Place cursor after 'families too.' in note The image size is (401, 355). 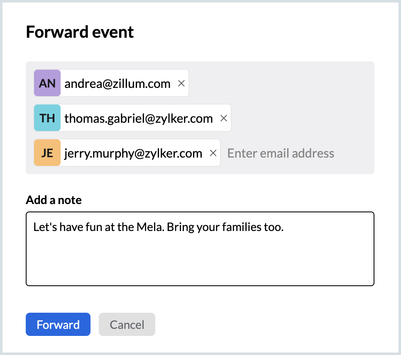[x=285, y=227]
